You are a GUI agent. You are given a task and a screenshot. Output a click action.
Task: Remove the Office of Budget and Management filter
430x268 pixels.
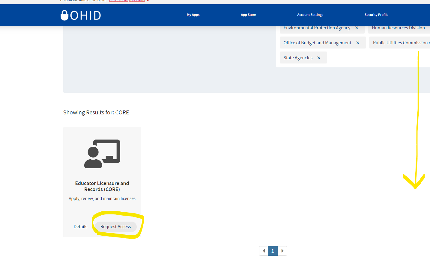[357, 43]
